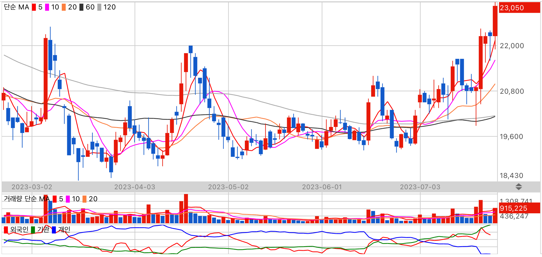This screenshot has height=257, width=542.
Task: Click the red 외국인 legend swatch
Action: click(6, 230)
